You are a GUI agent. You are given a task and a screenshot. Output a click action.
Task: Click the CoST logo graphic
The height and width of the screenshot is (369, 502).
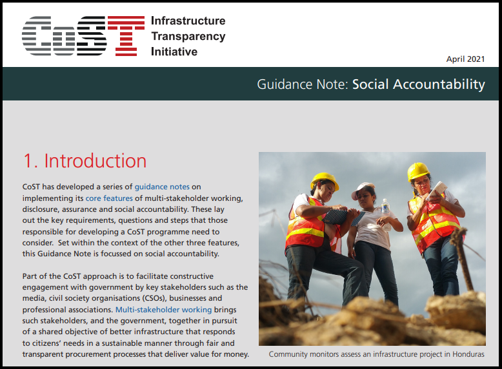(x=83, y=36)
